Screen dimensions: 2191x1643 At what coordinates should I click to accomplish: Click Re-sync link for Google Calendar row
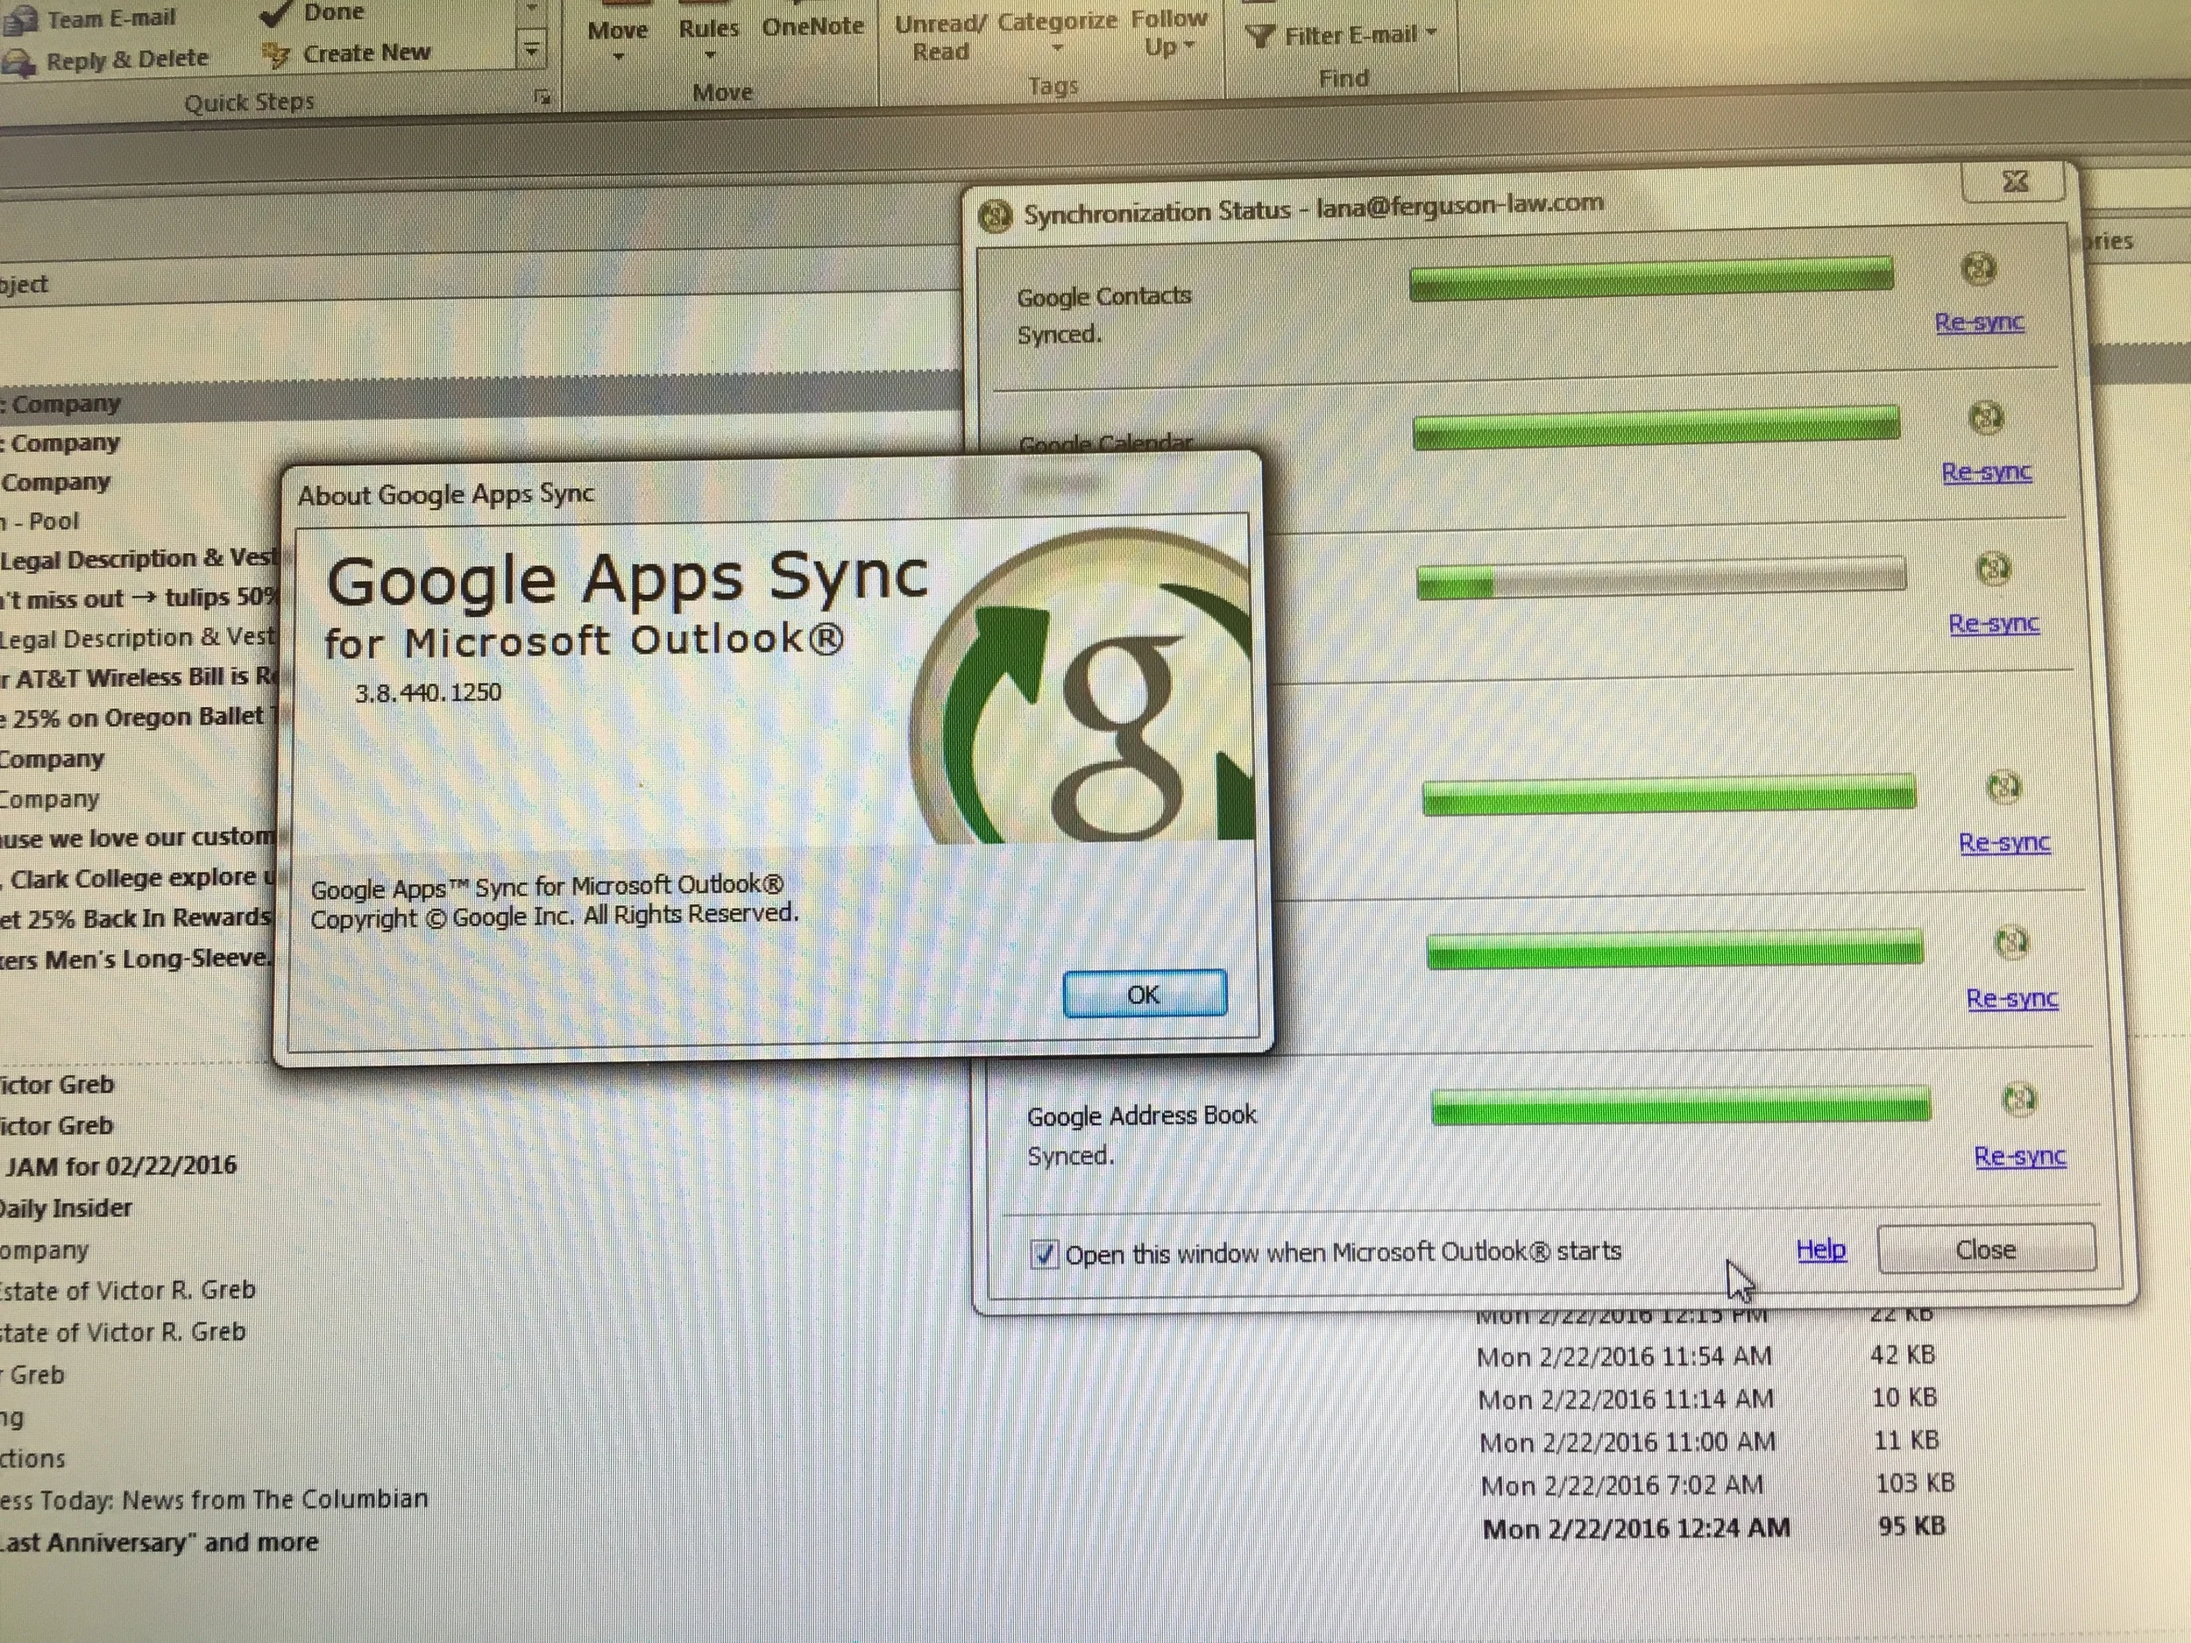coord(1986,471)
